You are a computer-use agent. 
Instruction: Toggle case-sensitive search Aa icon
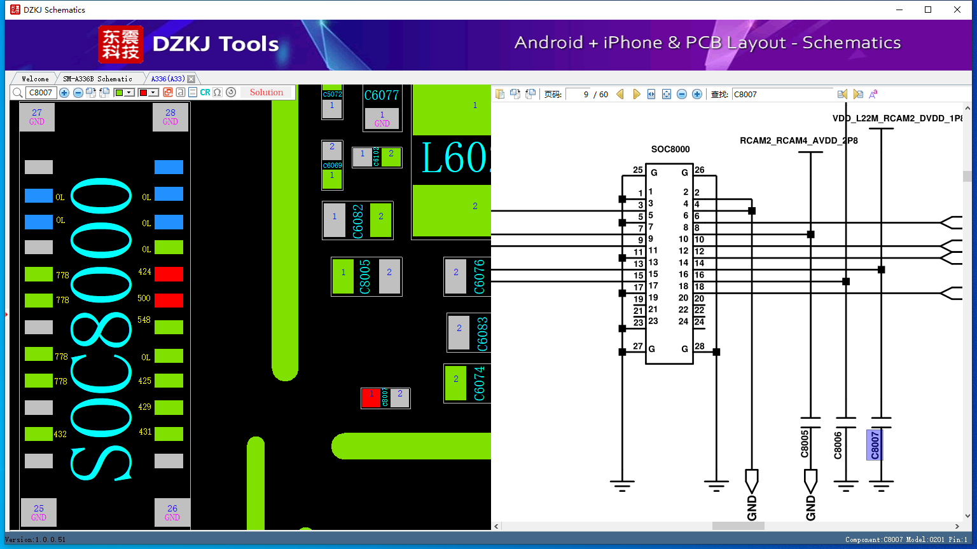pyautogui.click(x=873, y=95)
